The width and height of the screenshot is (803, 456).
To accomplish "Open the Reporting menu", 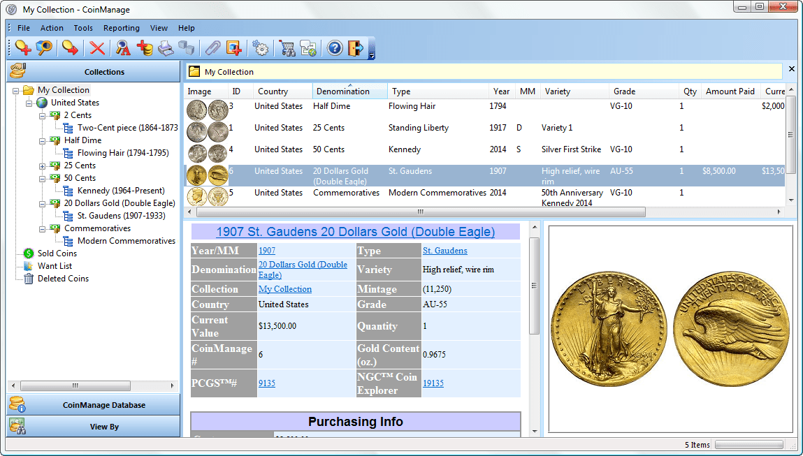I will pos(121,28).
